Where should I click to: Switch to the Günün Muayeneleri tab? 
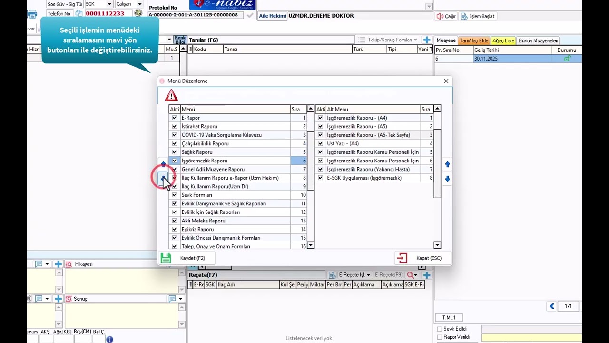538,40
